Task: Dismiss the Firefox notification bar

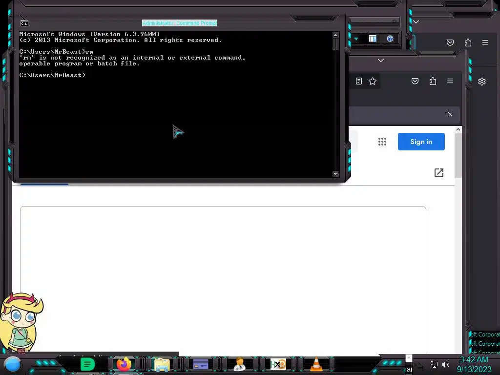Action: pos(450,114)
